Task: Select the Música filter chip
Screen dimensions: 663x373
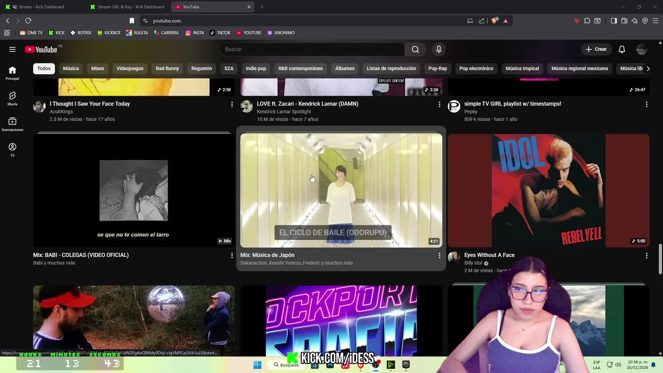Action: pyautogui.click(x=71, y=68)
